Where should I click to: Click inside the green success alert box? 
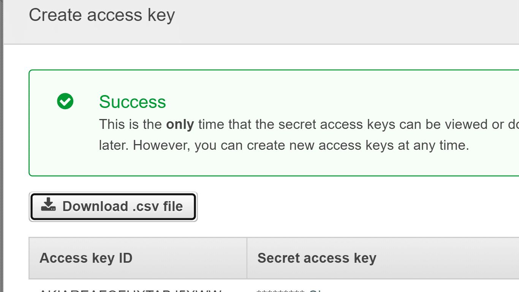274,123
